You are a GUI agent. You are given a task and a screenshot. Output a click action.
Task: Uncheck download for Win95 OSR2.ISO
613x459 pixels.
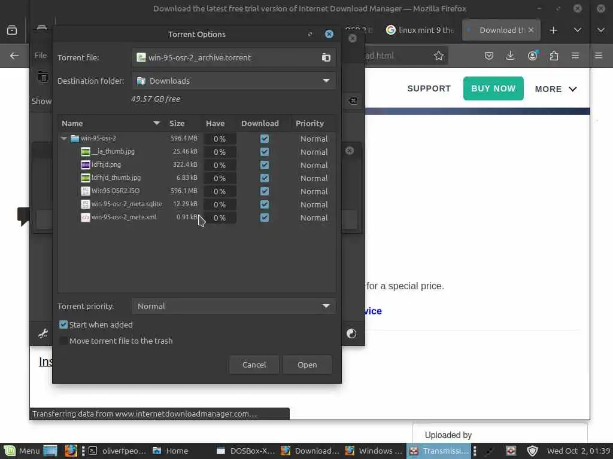[264, 191]
